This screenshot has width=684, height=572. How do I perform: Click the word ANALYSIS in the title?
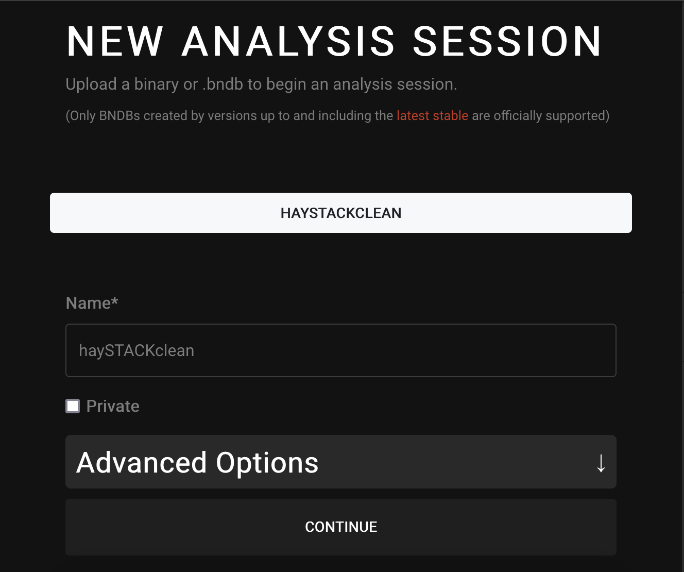pos(288,42)
